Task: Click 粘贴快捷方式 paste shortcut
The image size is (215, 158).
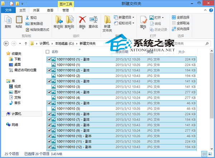Action: [x=37, y=30]
